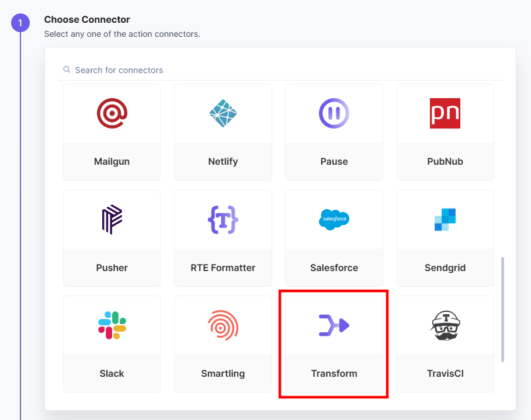Choose the Smartling connector icon

[x=223, y=325]
